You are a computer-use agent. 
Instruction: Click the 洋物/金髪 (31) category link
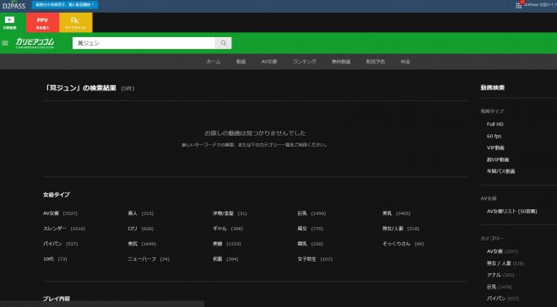coord(230,213)
